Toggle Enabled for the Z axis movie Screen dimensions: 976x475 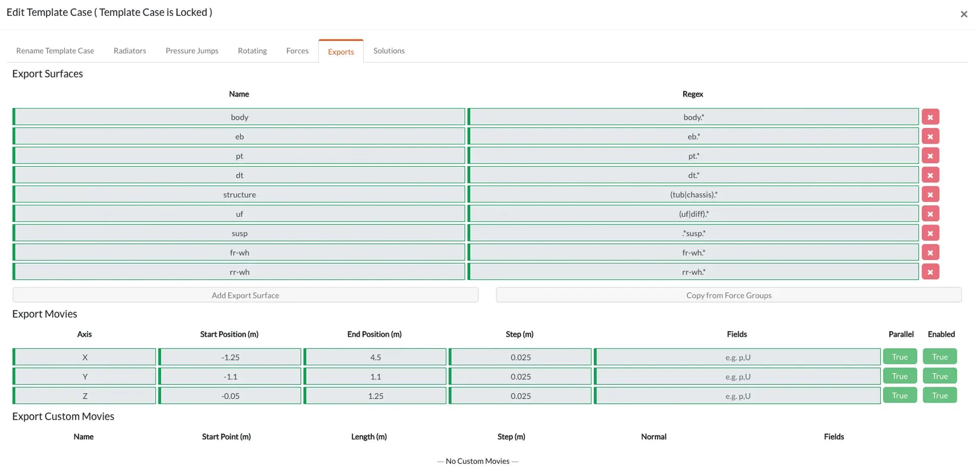[940, 396]
